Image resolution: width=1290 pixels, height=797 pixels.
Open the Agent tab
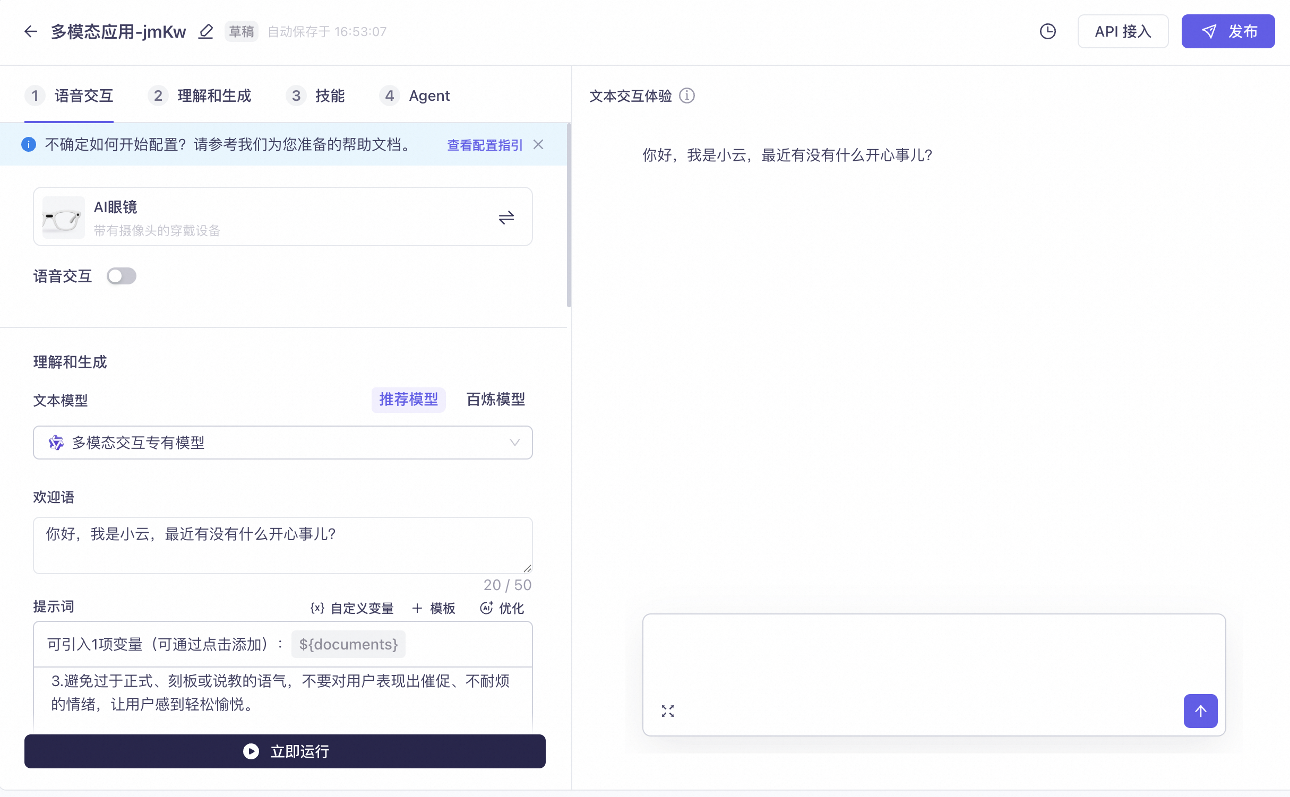point(415,96)
